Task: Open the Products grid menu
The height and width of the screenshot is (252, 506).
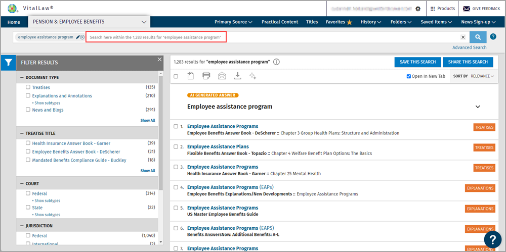Action: click(x=443, y=9)
